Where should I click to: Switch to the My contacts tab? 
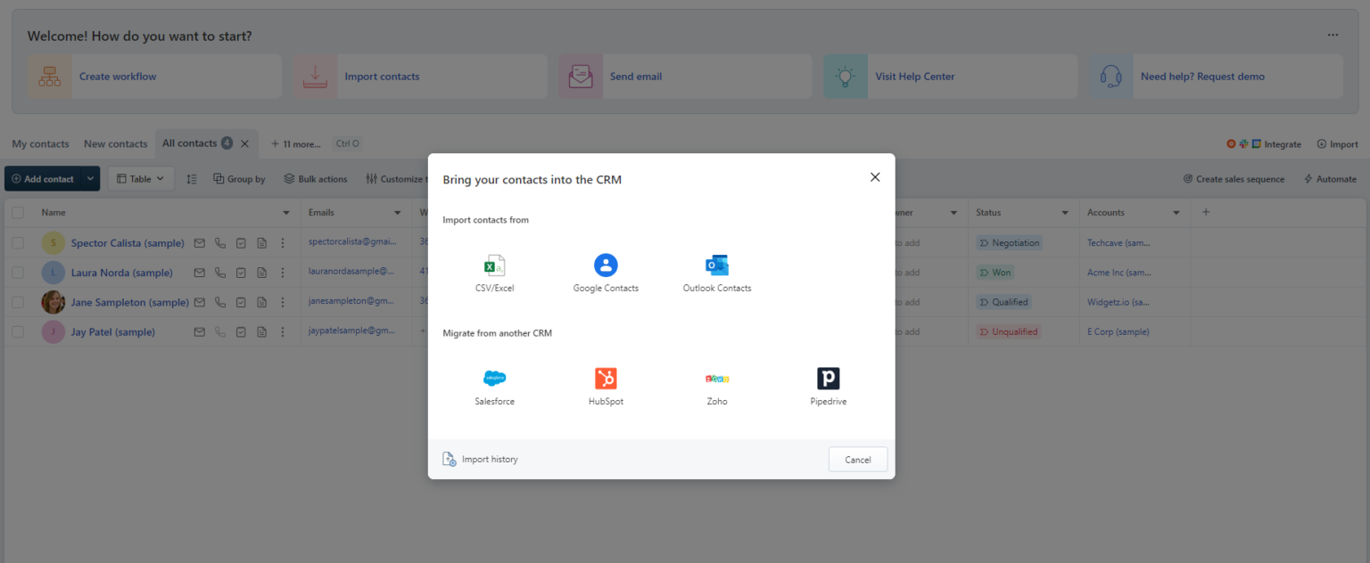pyautogui.click(x=40, y=143)
